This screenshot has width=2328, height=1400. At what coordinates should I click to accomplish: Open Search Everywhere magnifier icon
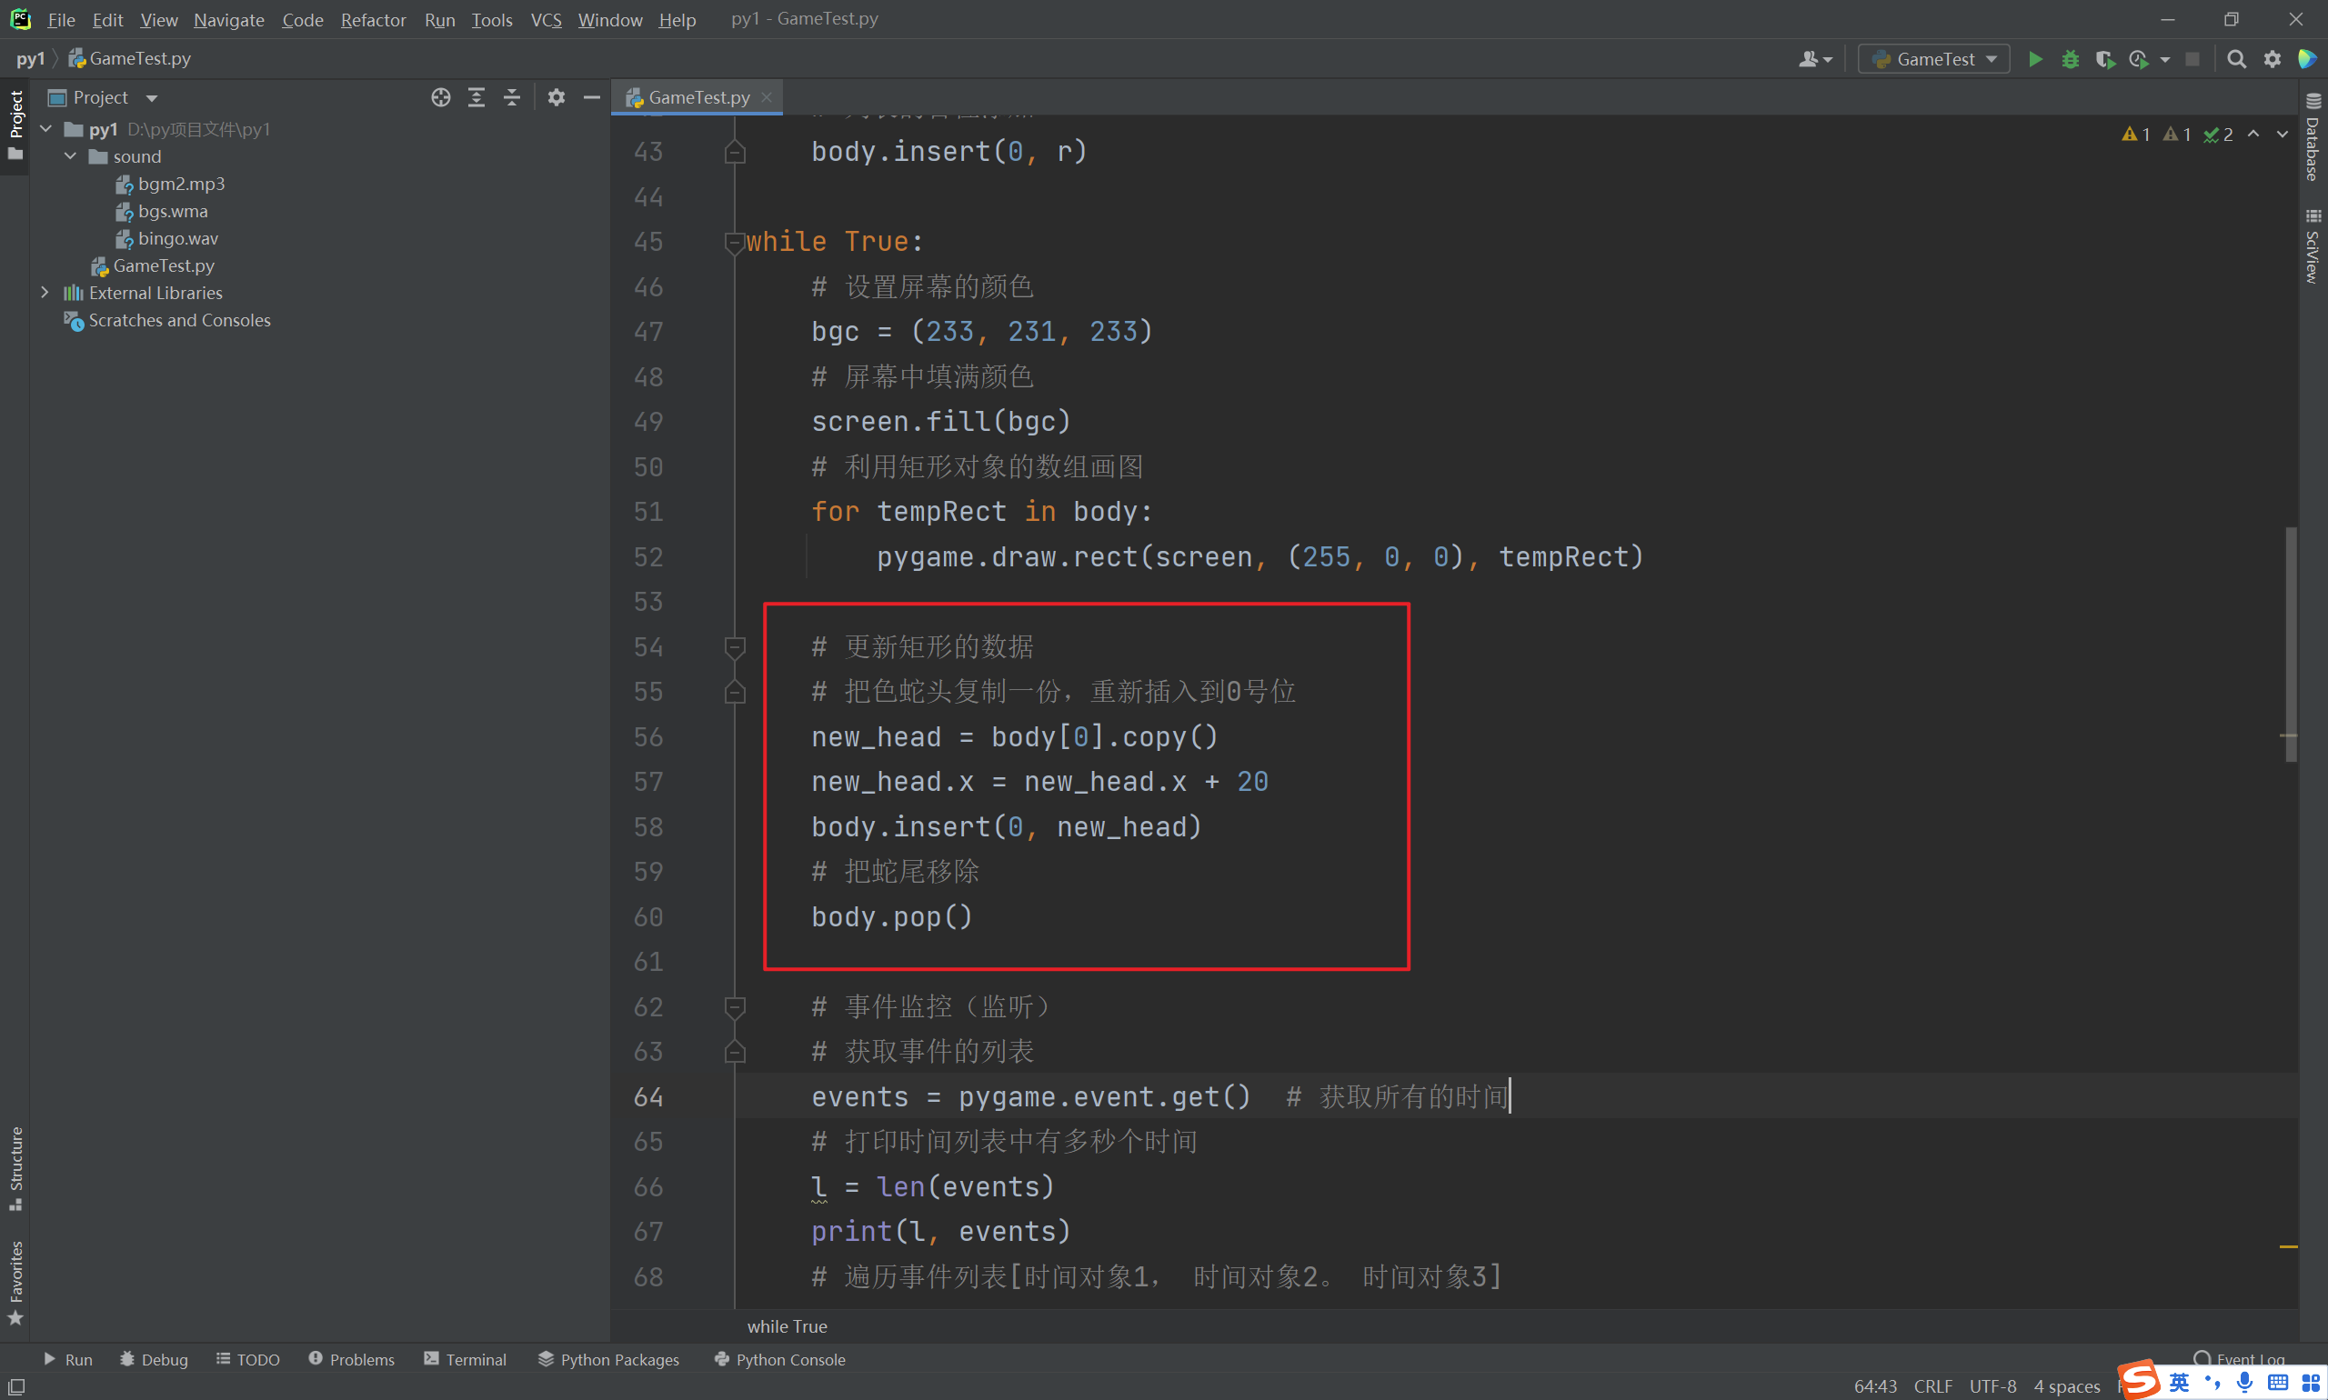coord(2235,59)
